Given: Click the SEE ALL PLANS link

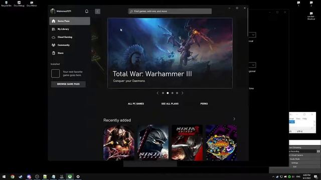Looking at the screenshot, I should coord(170,103).
